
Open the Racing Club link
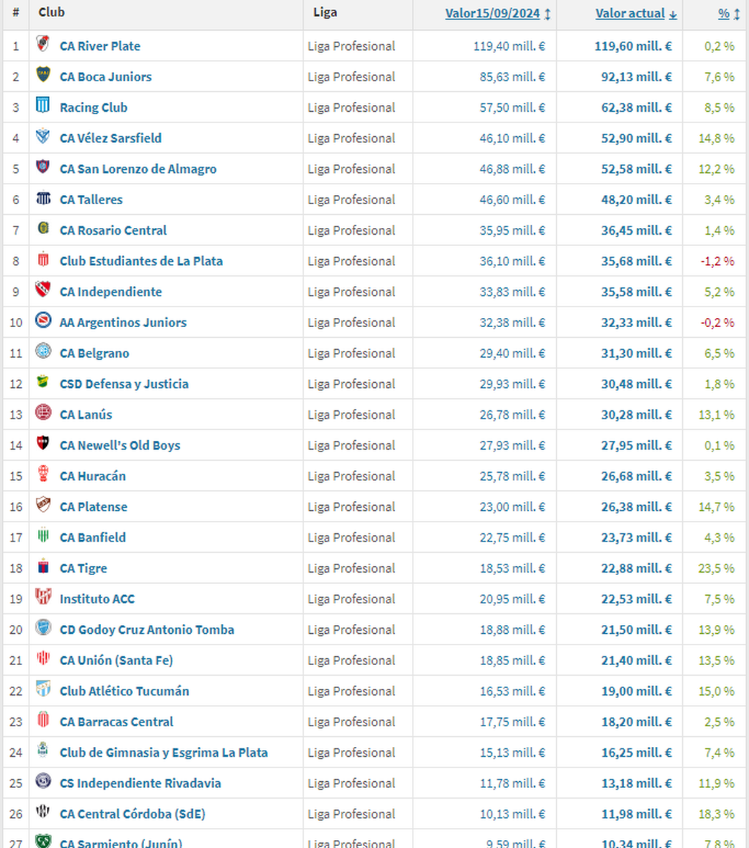[x=94, y=107]
